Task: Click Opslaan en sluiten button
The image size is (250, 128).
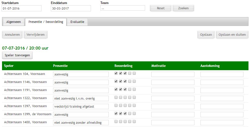Action: 232,34
